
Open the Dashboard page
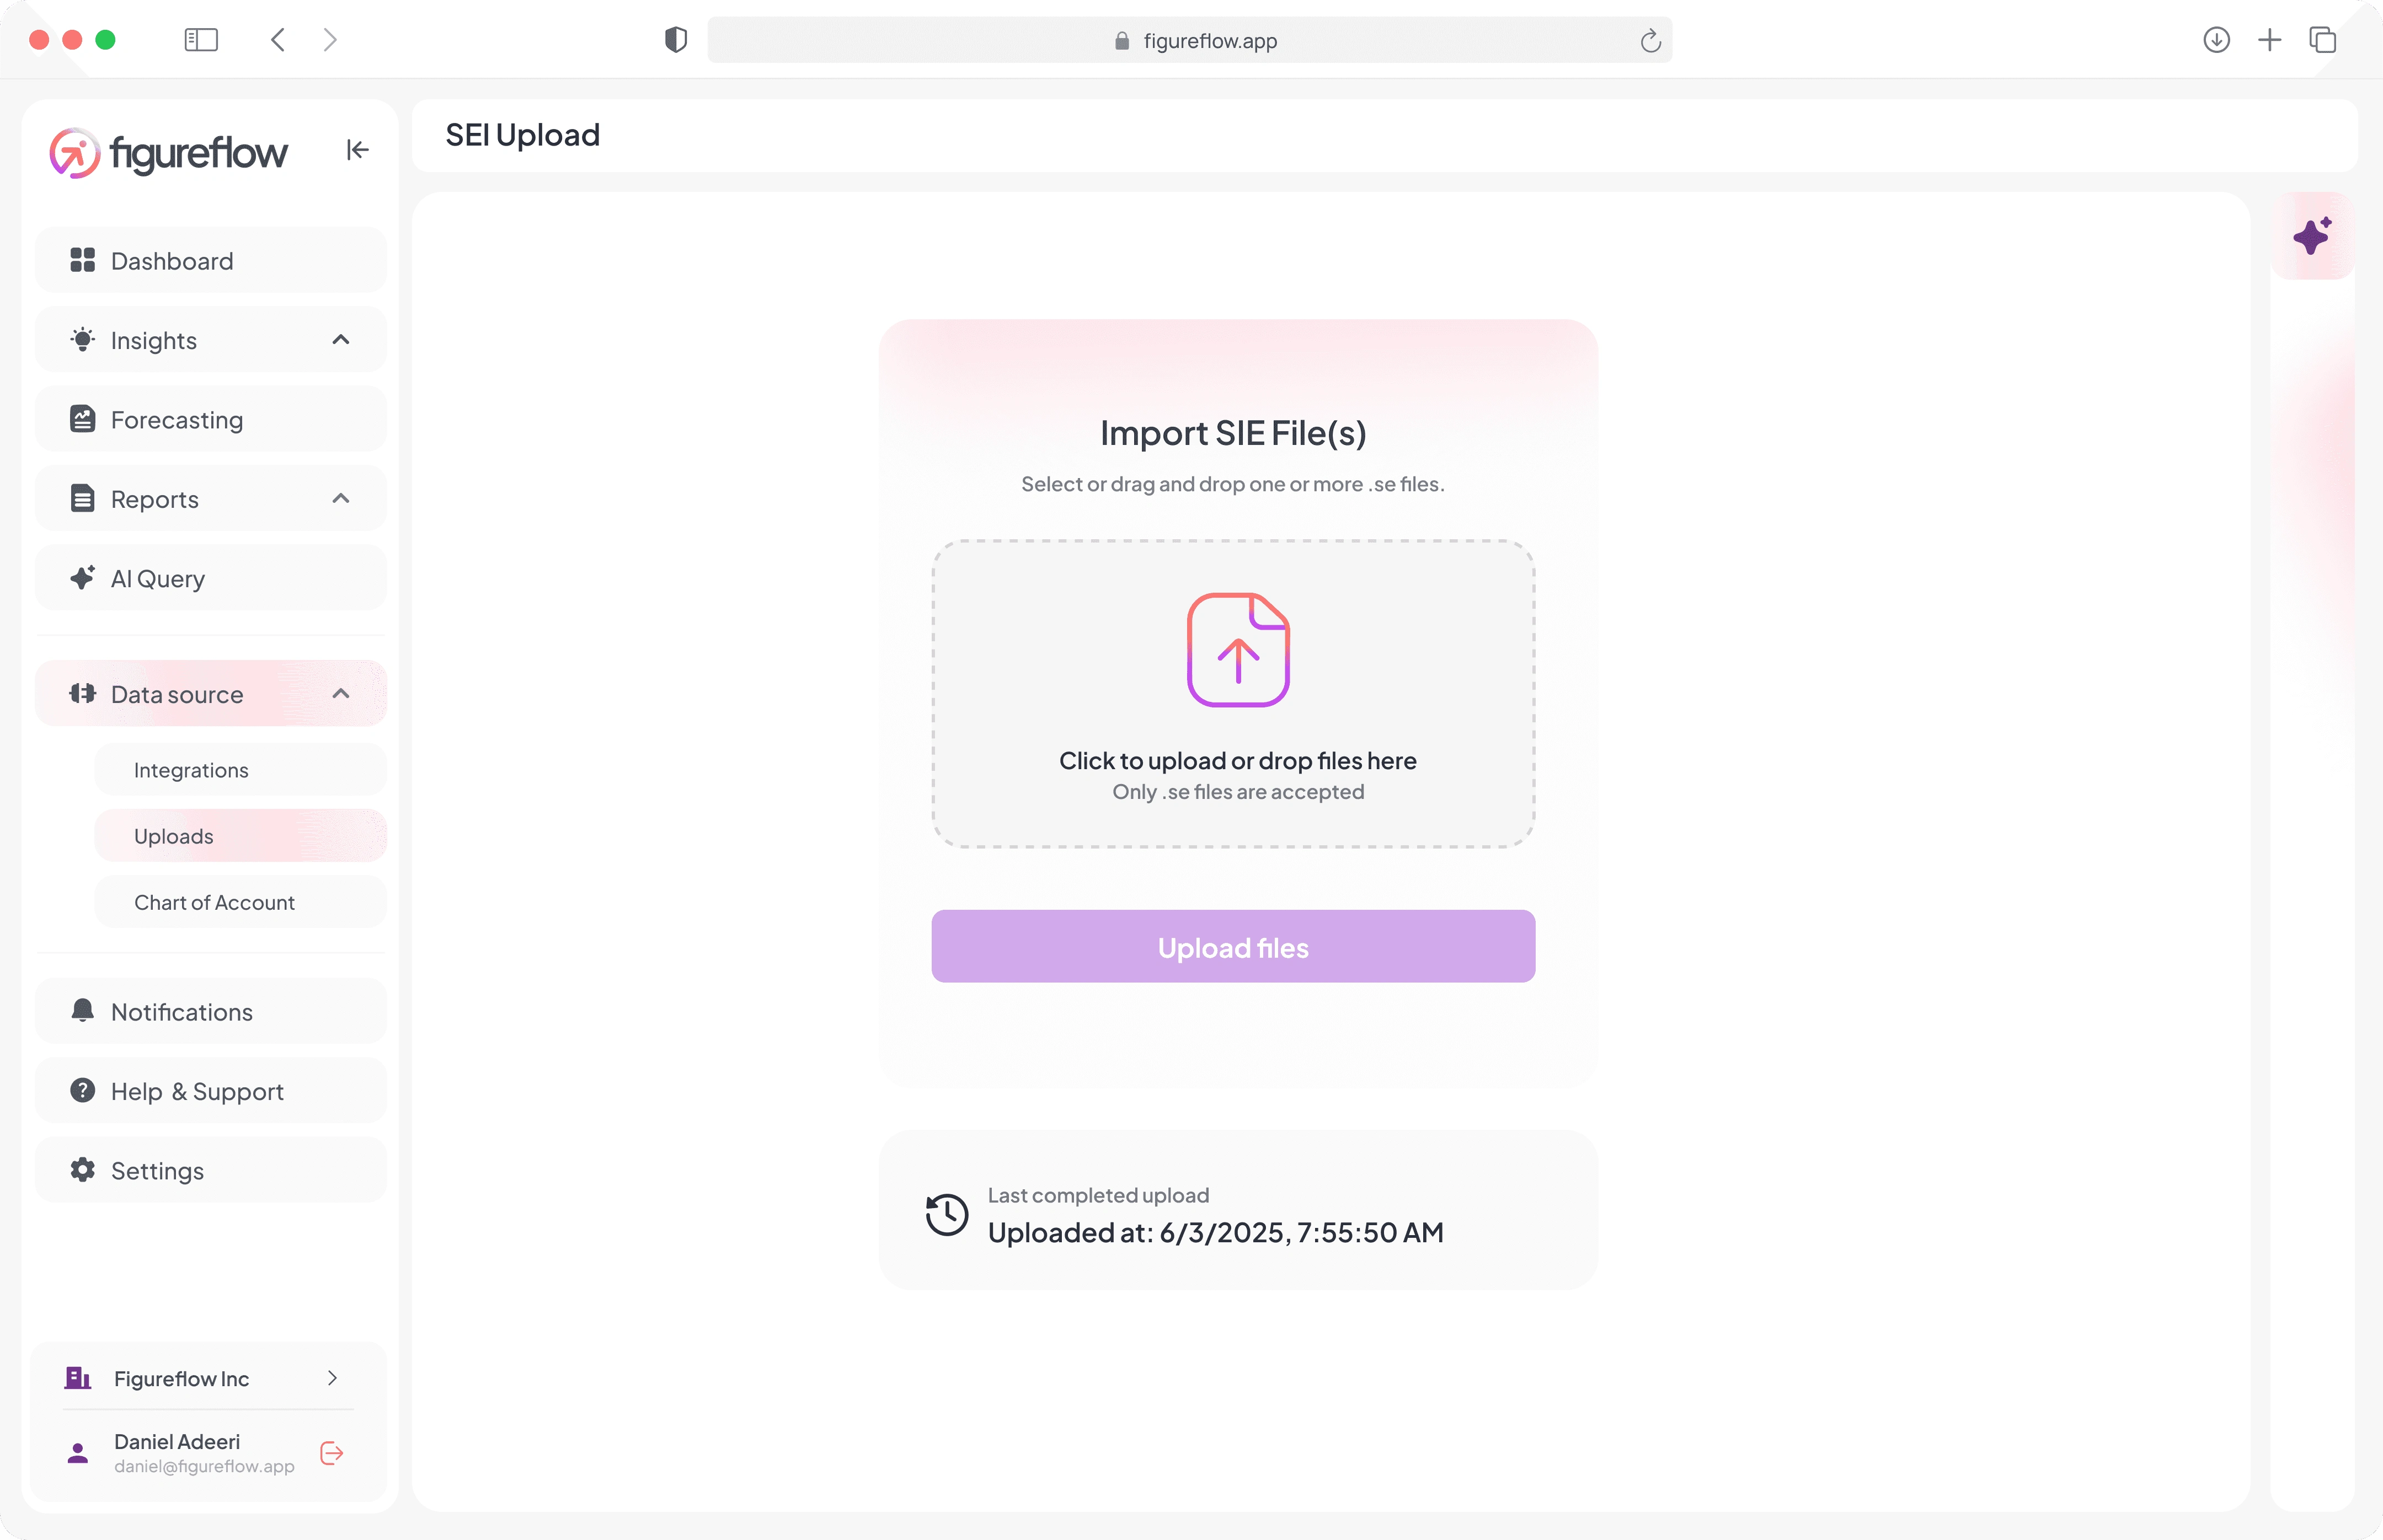(211, 260)
